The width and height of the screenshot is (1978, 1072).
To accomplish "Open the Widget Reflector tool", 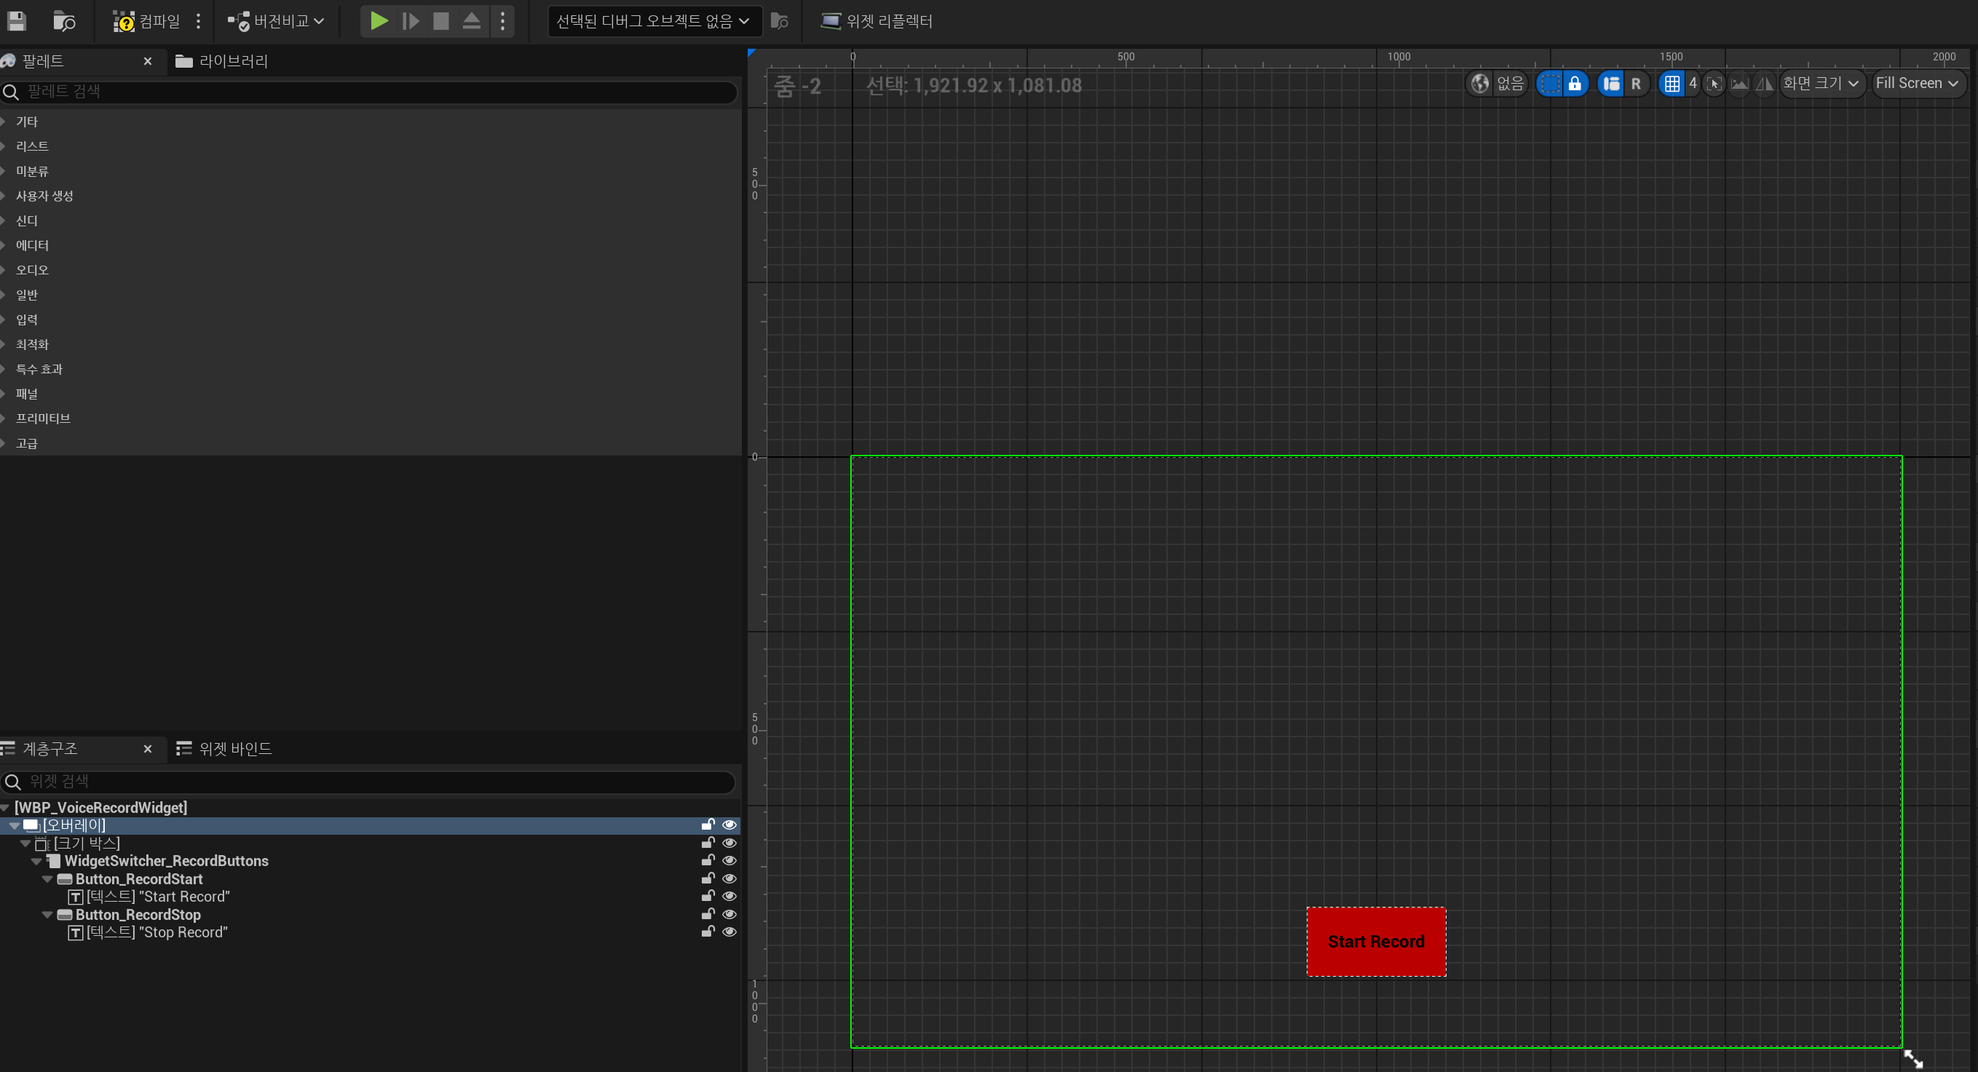I will [876, 20].
